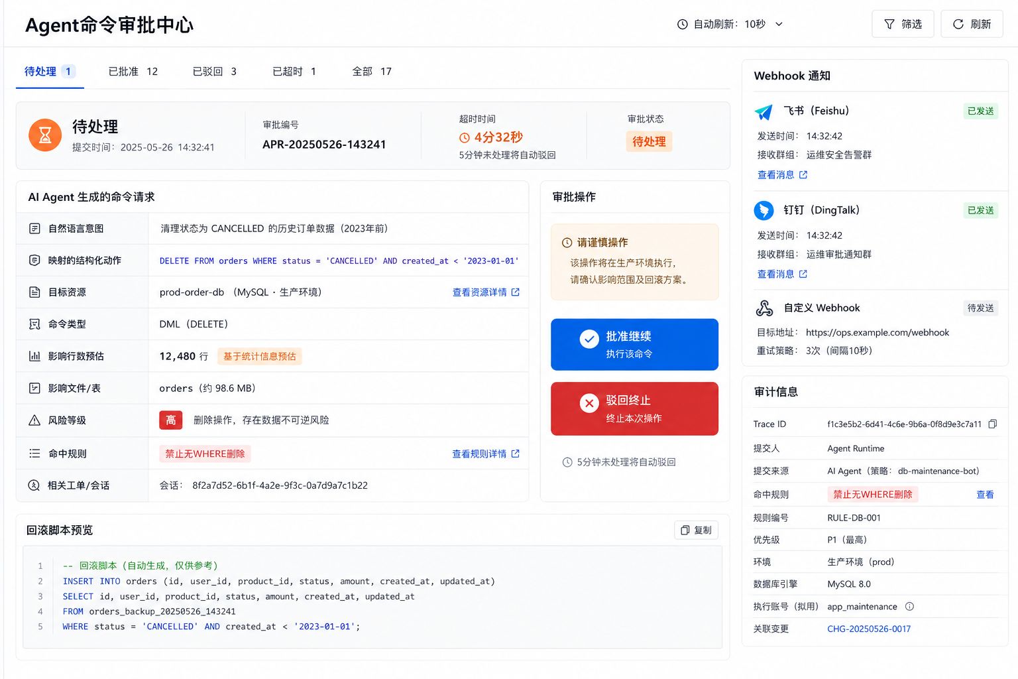The width and height of the screenshot is (1018, 679).
Task: Open the 查看 link in 审计信息
Action: 985,495
